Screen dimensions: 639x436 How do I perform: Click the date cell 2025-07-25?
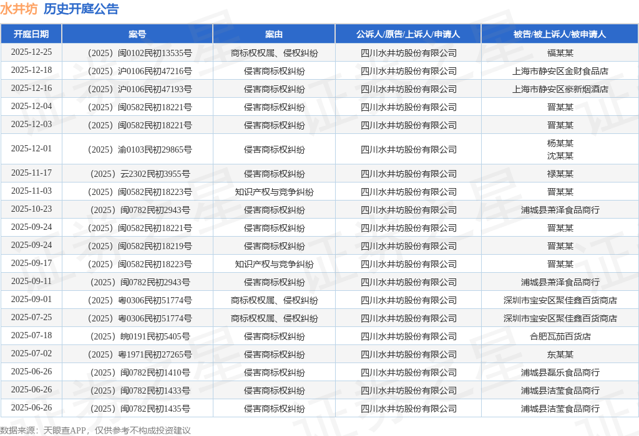[31, 317]
